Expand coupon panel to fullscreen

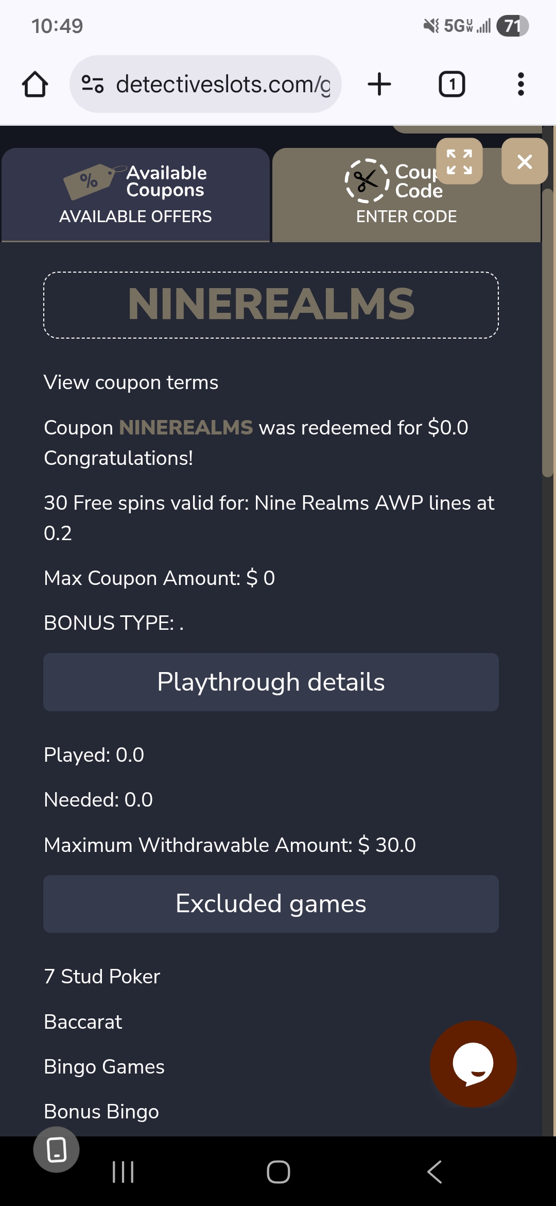pos(459,161)
